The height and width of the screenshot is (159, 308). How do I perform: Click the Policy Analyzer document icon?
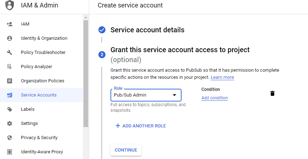10,67
